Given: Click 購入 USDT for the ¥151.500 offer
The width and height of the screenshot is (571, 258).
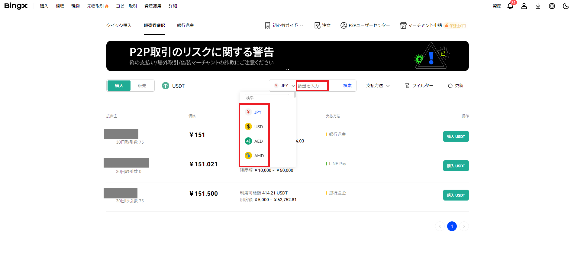Looking at the screenshot, I should click(456, 195).
